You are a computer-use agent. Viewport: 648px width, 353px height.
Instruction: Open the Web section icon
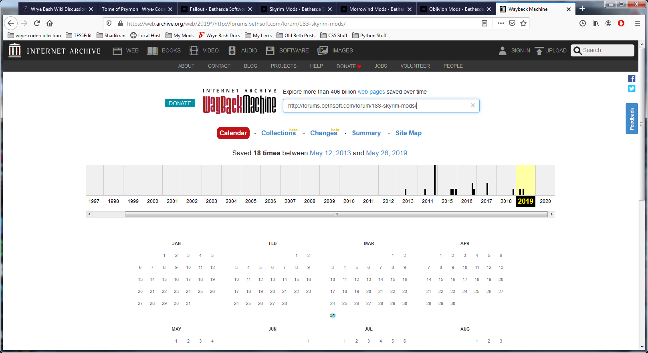tap(117, 51)
